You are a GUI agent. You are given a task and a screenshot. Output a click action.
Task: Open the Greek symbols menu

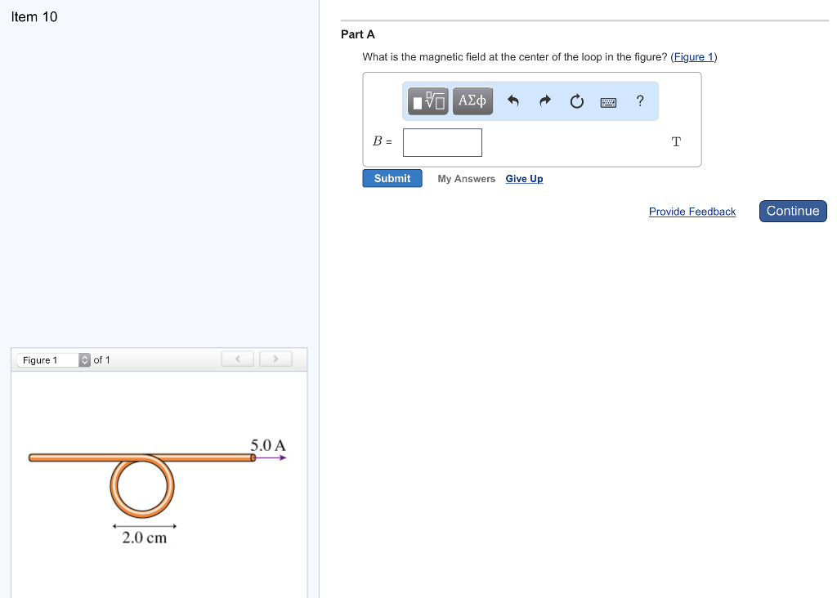pyautogui.click(x=472, y=101)
